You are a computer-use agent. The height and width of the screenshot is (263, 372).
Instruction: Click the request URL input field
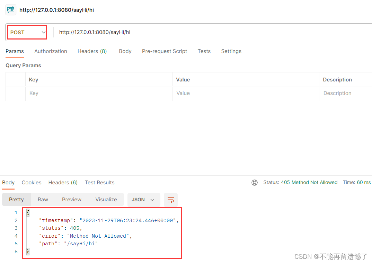213,32
